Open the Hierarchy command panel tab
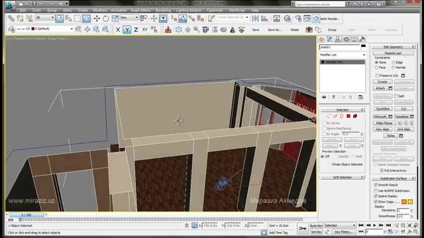 pyautogui.click(x=338, y=40)
